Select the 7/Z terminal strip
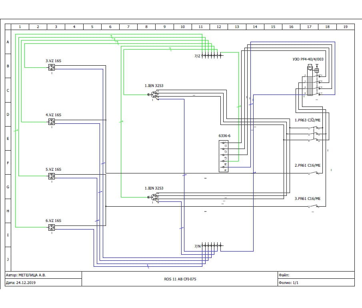The height and width of the screenshot is (308, 362). click(x=211, y=56)
